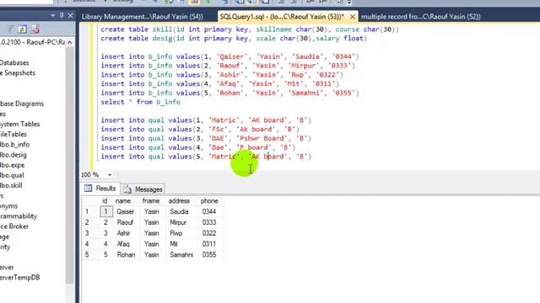The width and height of the screenshot is (540, 303).
Task: Click the selected id cell in row 1
Action: (x=106, y=211)
